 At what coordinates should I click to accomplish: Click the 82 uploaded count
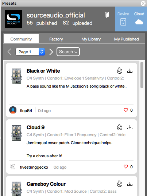click(78, 23)
